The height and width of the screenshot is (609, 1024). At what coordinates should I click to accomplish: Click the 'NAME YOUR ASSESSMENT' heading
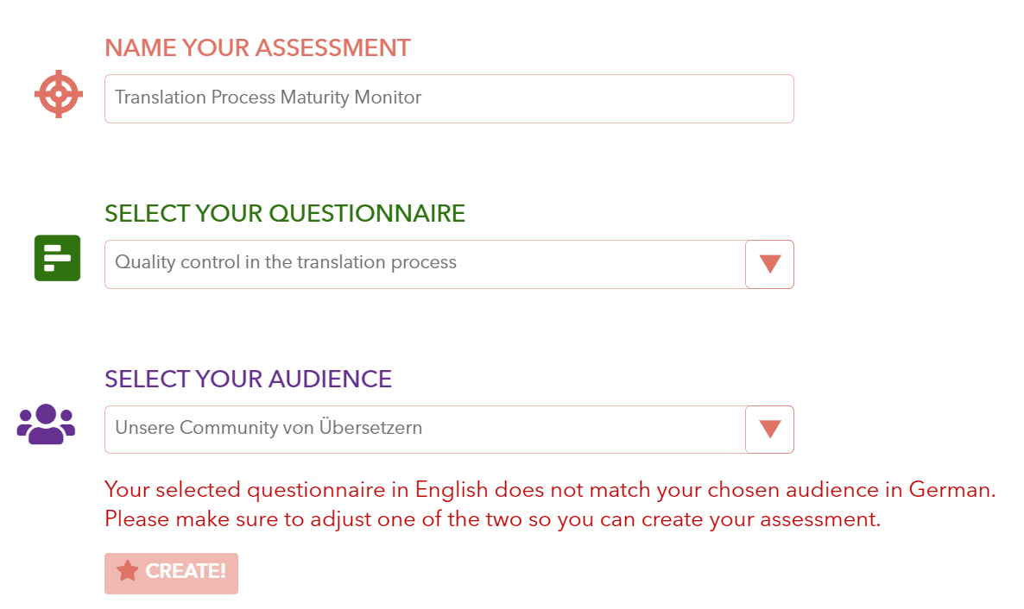(257, 47)
